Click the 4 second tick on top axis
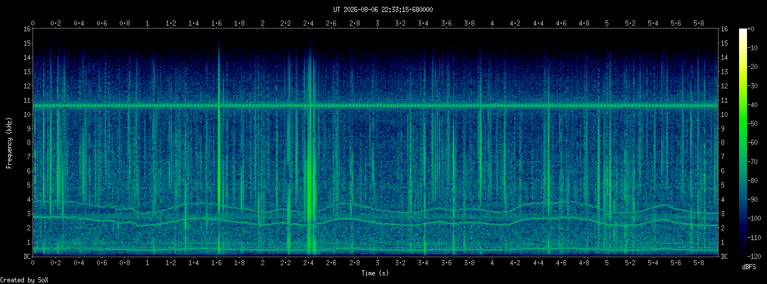The image size is (767, 284). pos(492,23)
